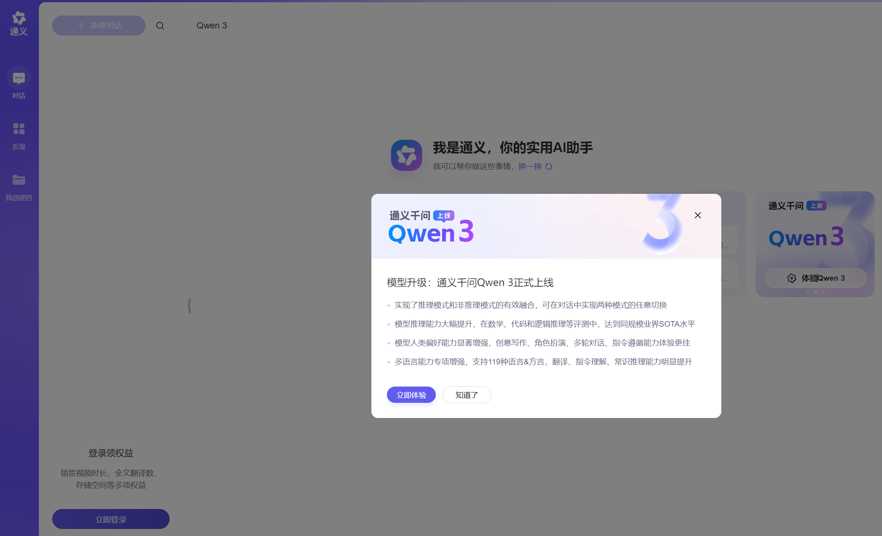Click 换一换 to refresh suggestions
The height and width of the screenshot is (536, 882).
tap(530, 166)
